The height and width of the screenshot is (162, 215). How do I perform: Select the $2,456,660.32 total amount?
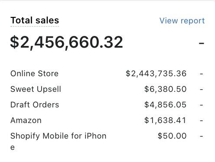[x=66, y=42]
